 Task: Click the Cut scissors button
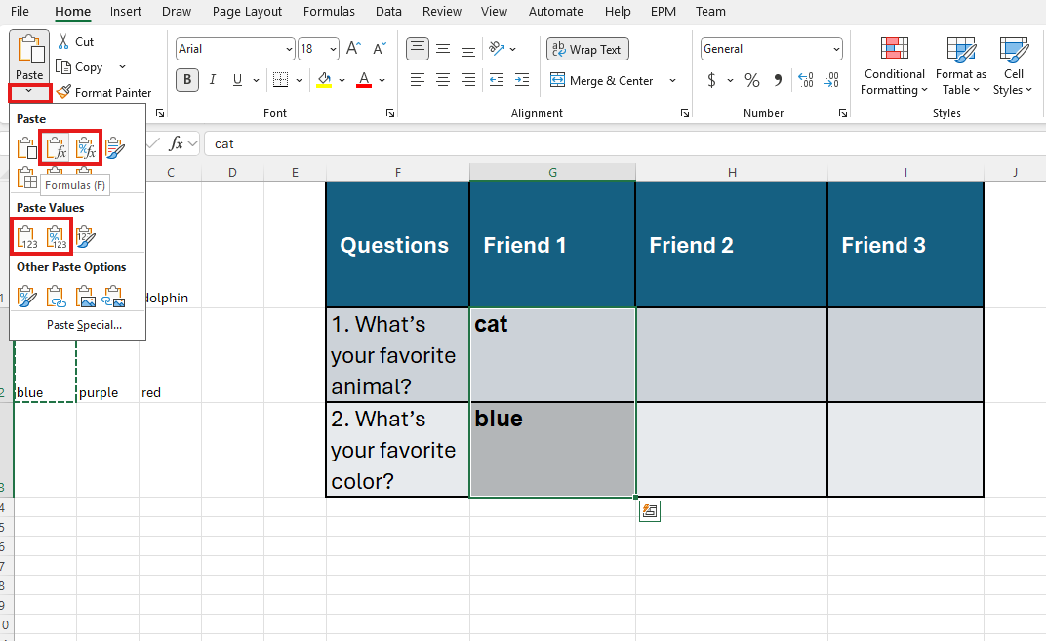click(75, 41)
